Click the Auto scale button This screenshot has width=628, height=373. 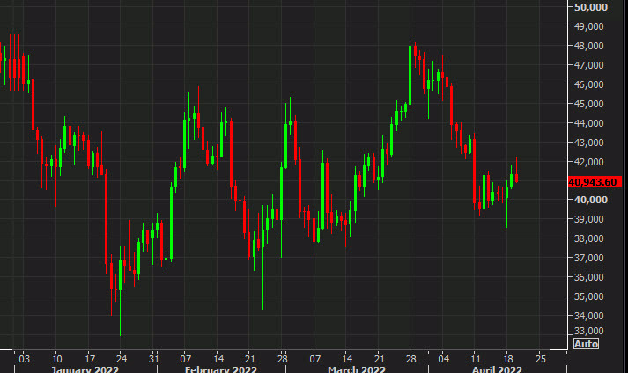586,344
